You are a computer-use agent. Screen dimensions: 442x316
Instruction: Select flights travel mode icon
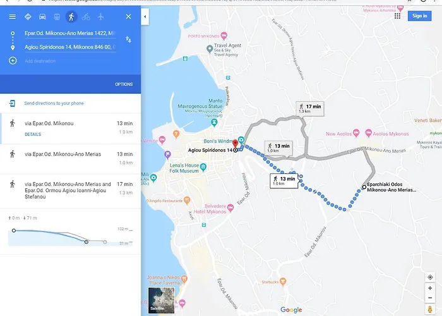(100, 16)
